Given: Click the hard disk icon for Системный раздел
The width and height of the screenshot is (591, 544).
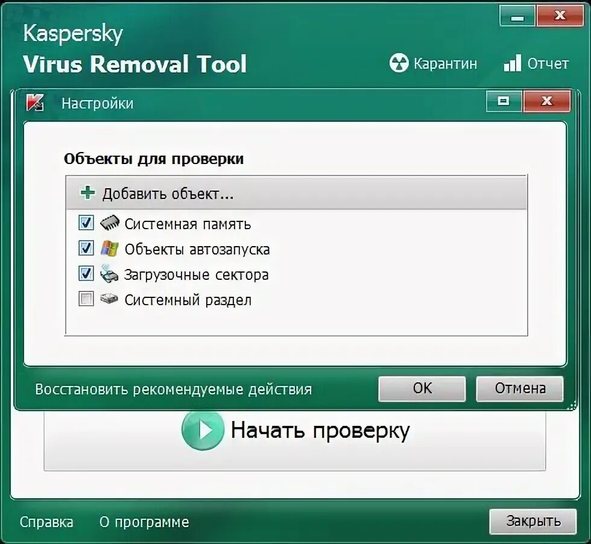Looking at the screenshot, I should [109, 299].
